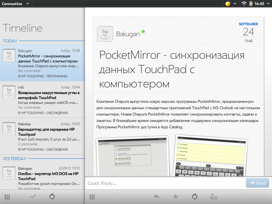
Task: Expand the sun notification dropdown arrow
Action: point(235,4)
